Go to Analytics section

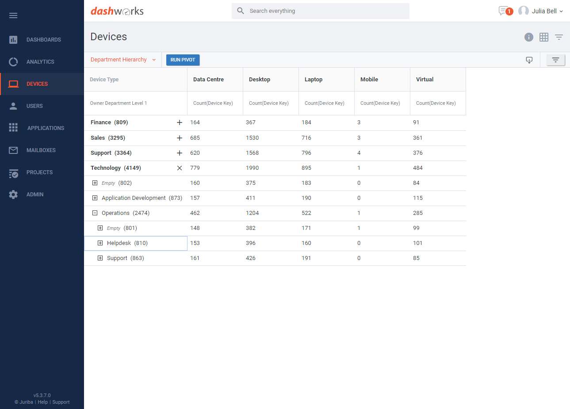[x=40, y=62]
